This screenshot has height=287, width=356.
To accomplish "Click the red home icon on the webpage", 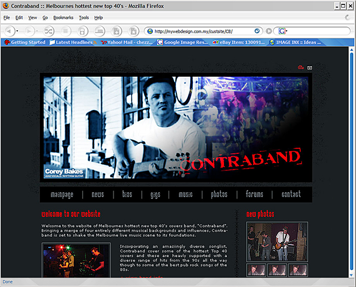I will (x=301, y=67).
